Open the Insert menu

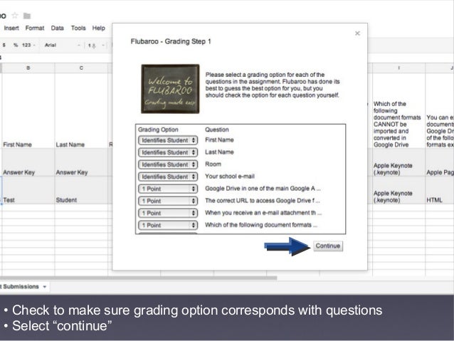[x=11, y=28]
